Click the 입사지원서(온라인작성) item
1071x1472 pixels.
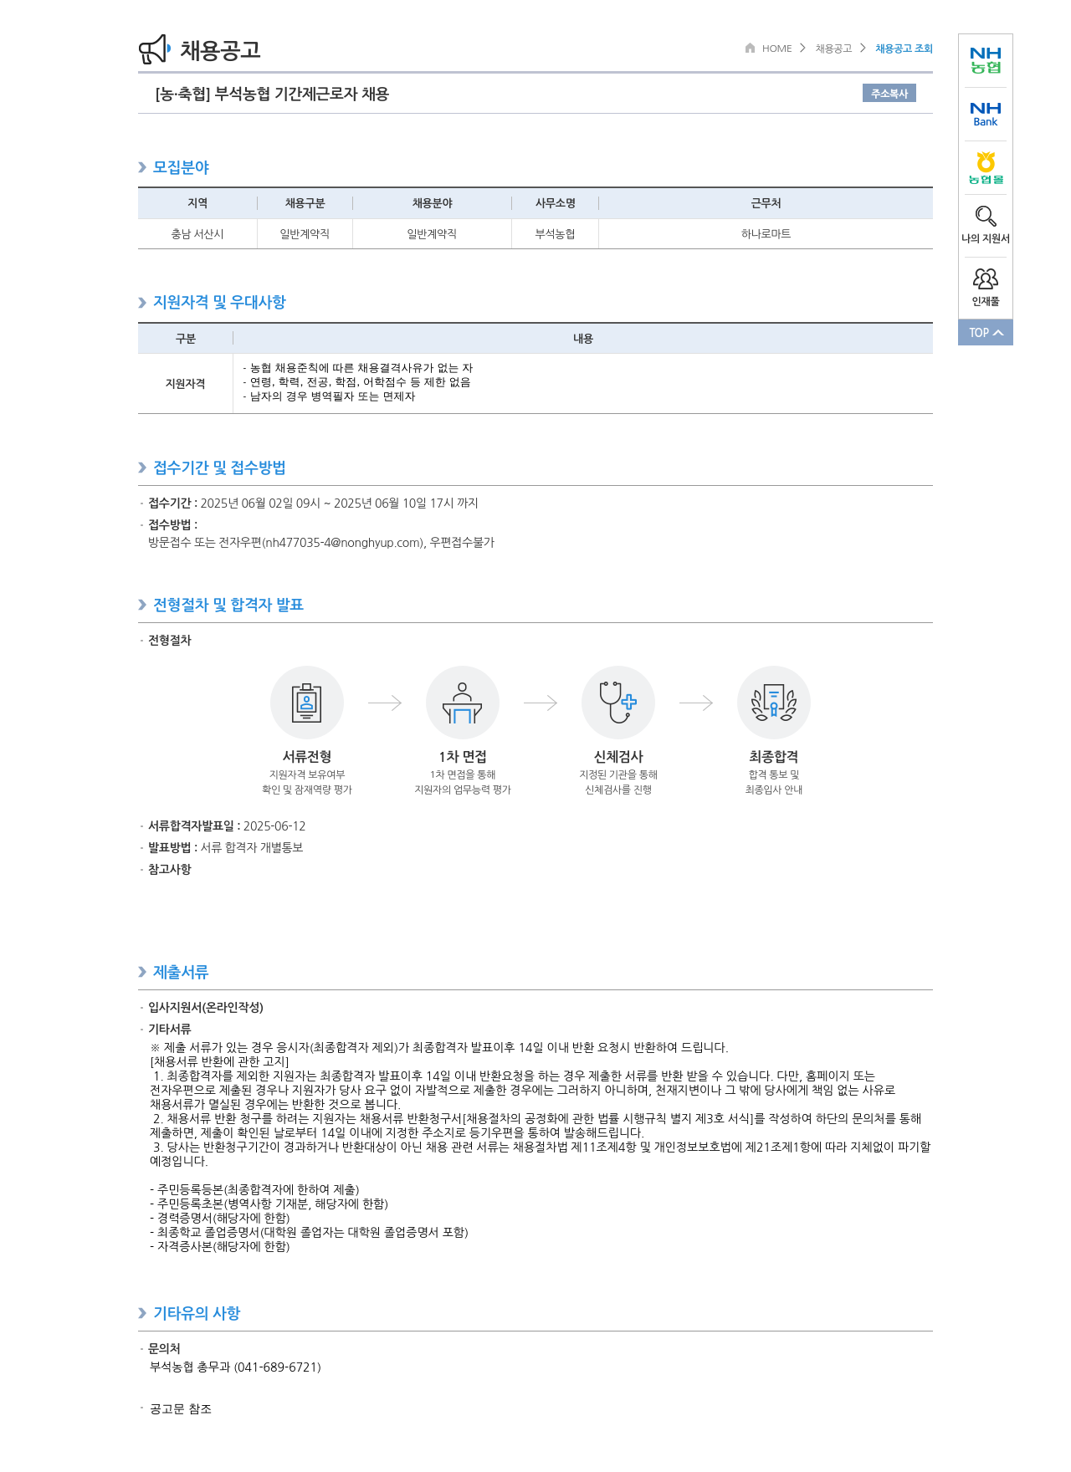coord(206,1007)
